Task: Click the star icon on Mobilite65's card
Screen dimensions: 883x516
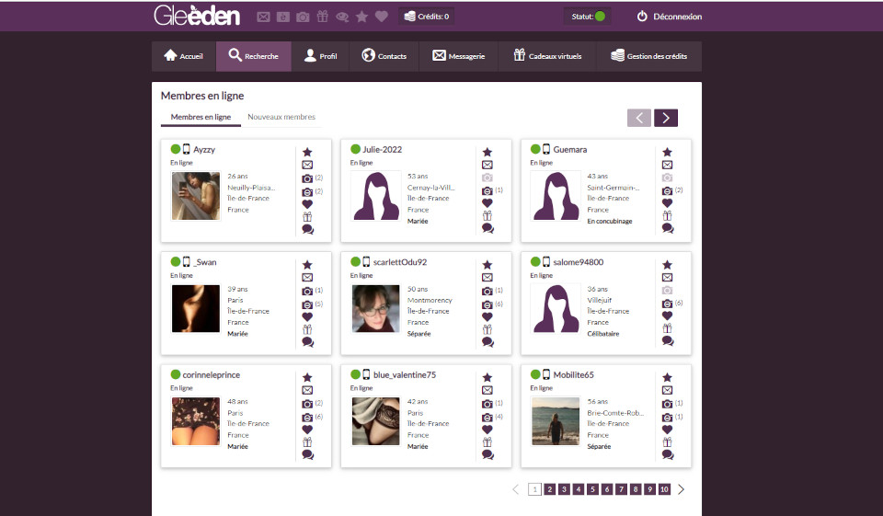Action: [x=667, y=377]
